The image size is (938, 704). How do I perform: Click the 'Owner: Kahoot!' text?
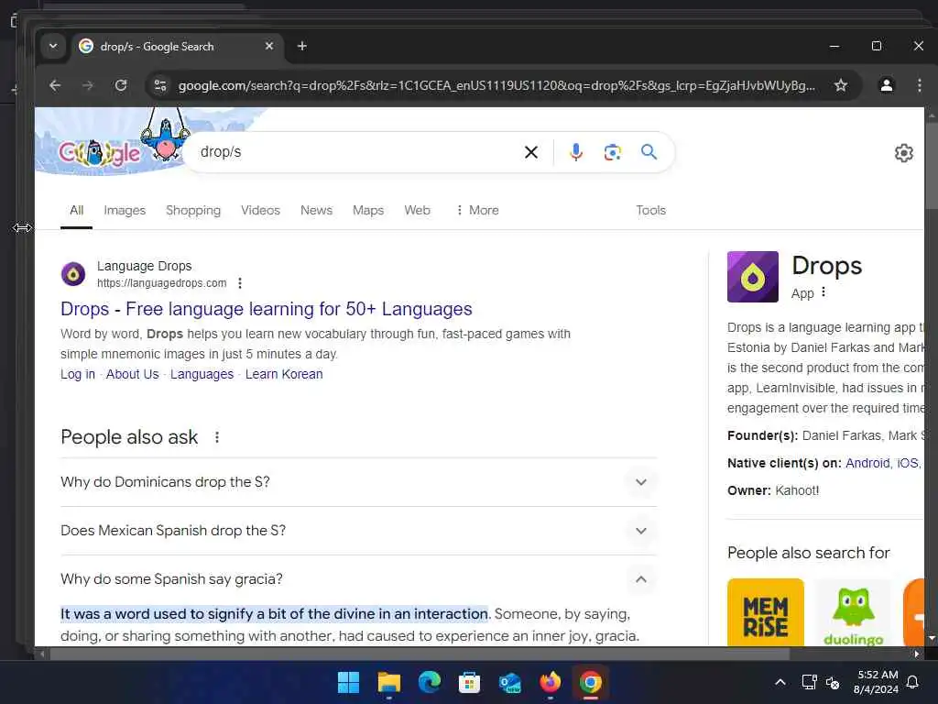tap(773, 491)
